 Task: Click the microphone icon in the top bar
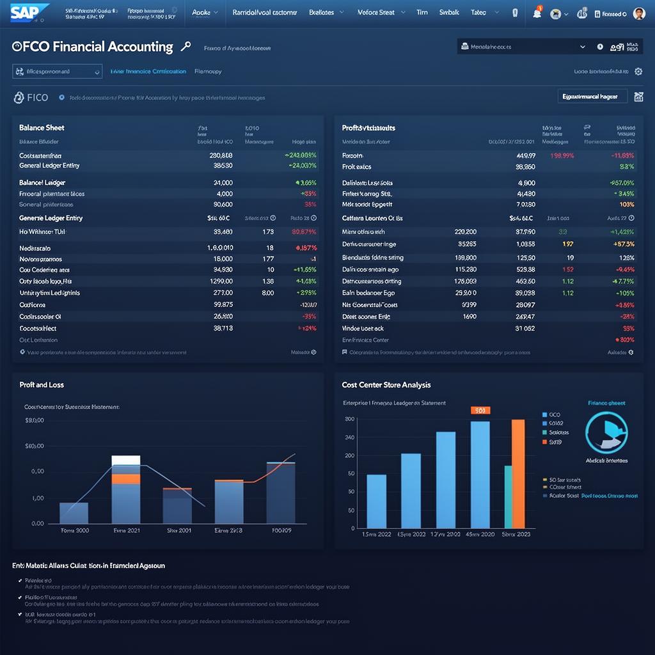(x=515, y=13)
